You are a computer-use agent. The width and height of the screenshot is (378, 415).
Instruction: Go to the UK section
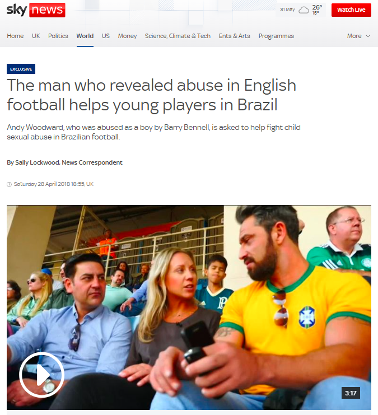click(x=36, y=36)
